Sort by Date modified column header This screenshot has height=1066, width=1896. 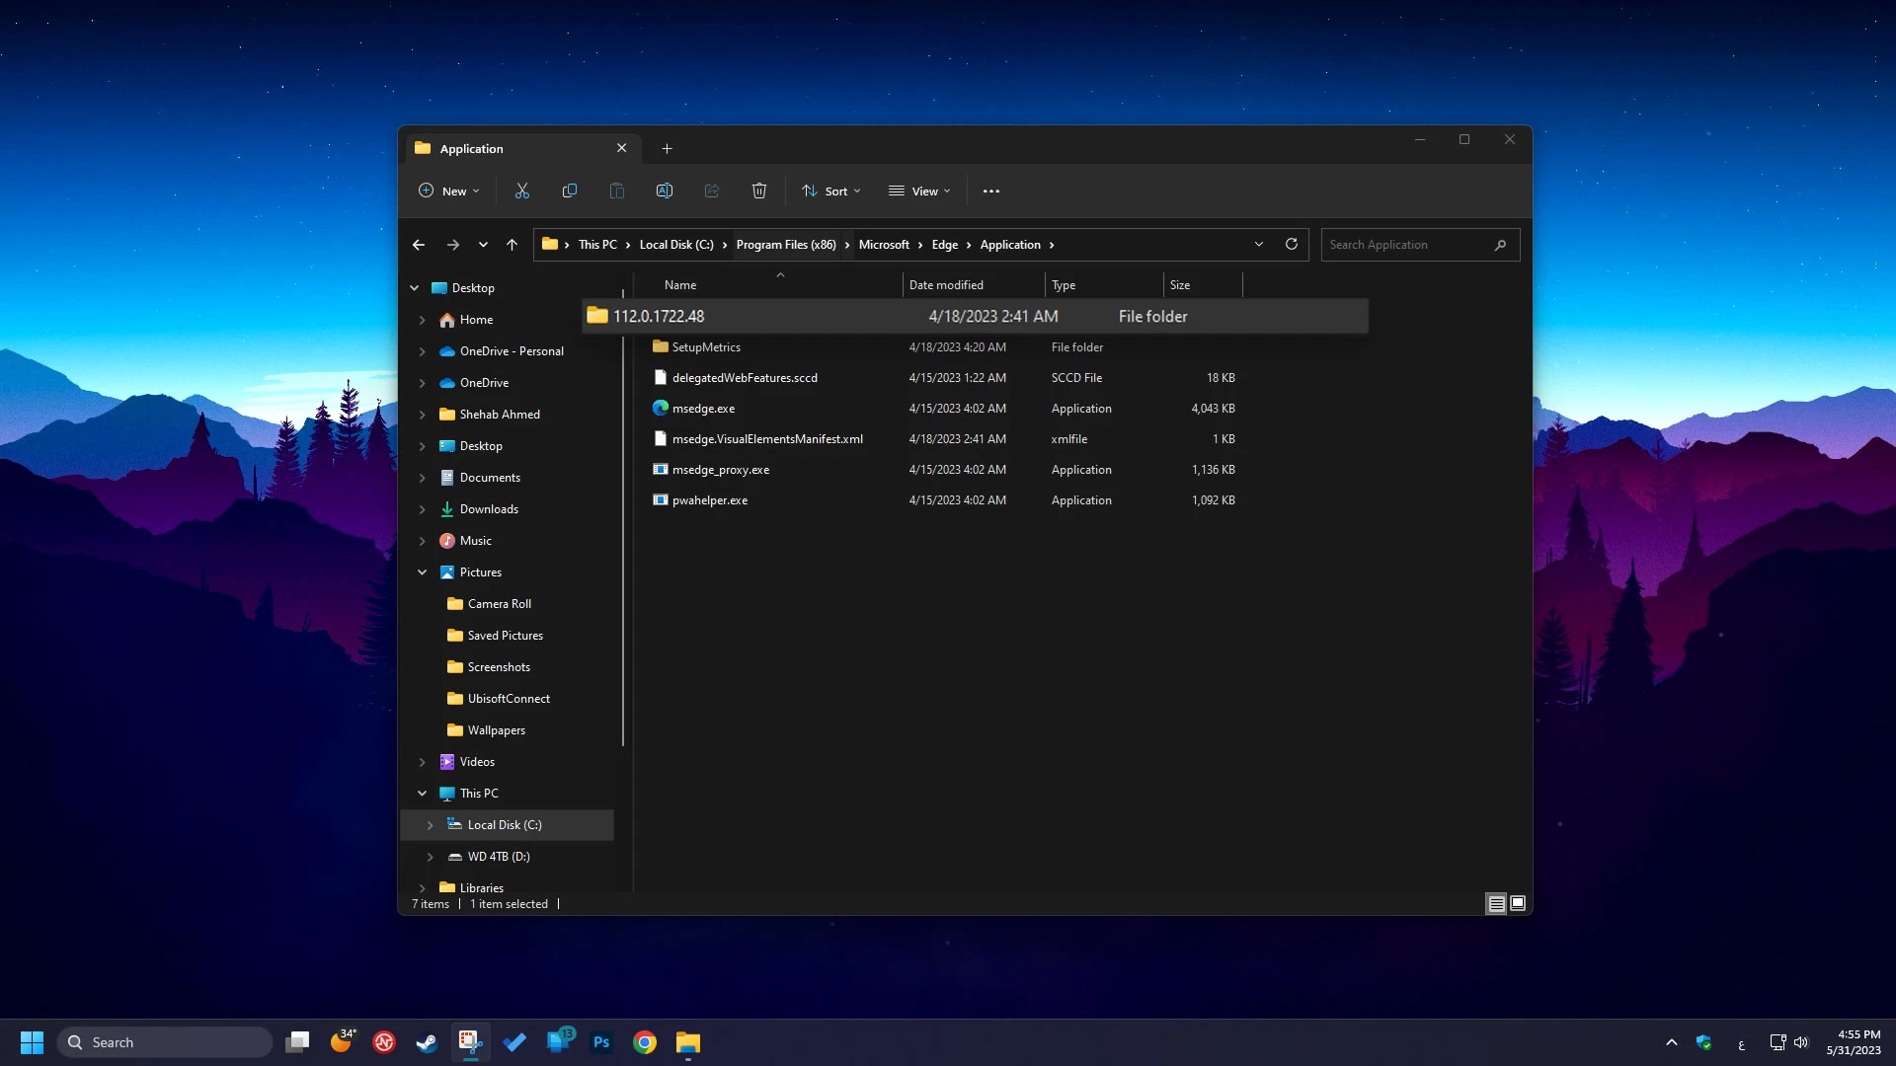coord(946,285)
